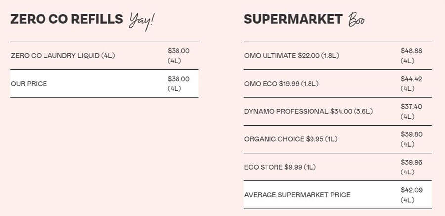Select the Zero Co Laundry Liquid (4L) row label
This screenshot has width=445, height=216.
coord(63,56)
